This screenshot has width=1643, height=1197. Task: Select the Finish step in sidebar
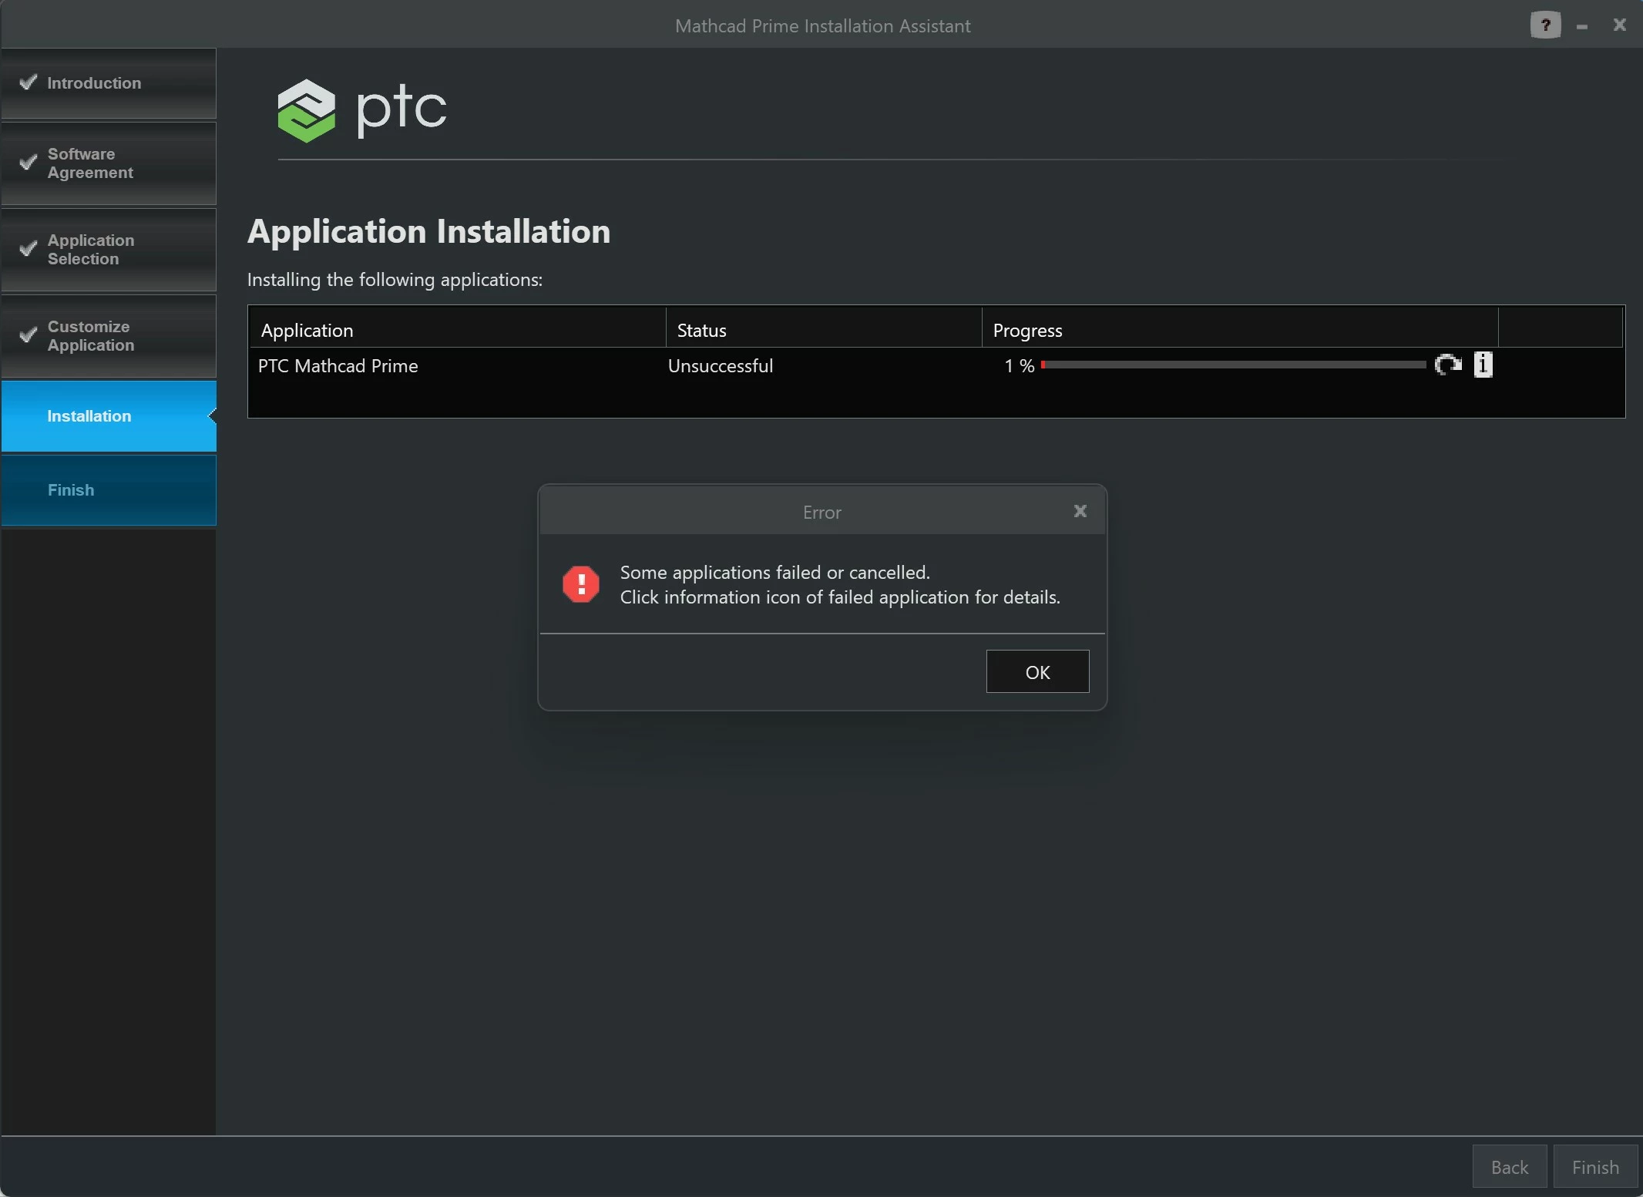pyautogui.click(x=71, y=490)
